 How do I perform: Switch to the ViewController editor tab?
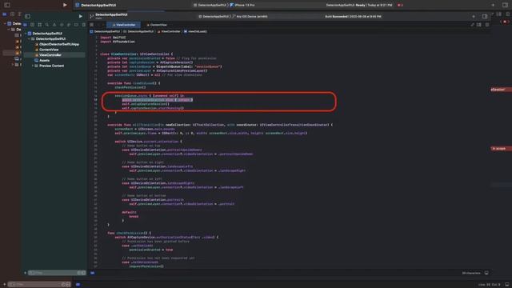point(124,25)
